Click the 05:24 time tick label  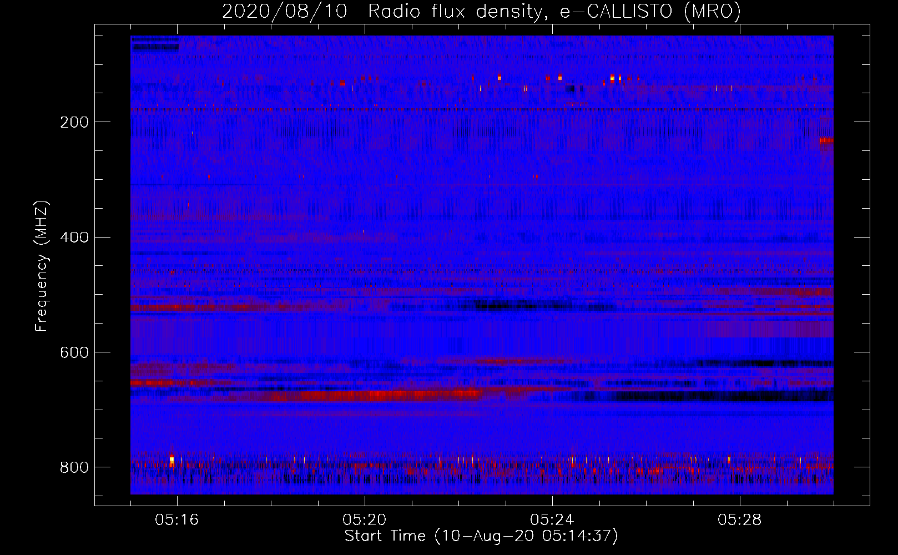552,520
